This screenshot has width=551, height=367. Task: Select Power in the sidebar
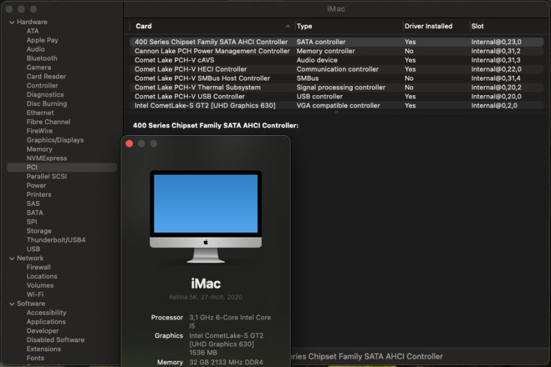pyautogui.click(x=37, y=185)
